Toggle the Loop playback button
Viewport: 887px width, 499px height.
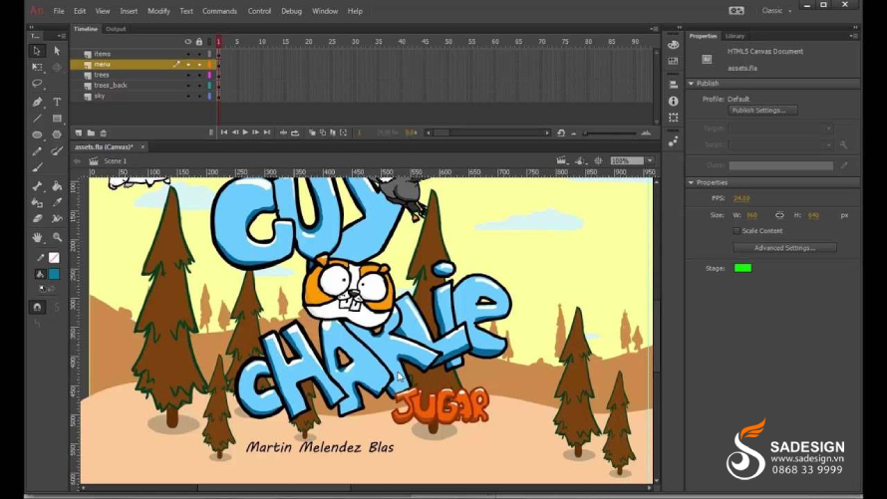click(295, 132)
